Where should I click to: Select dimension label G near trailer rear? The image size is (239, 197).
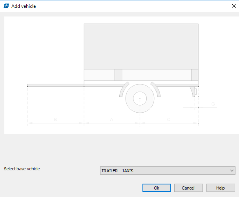(x=213, y=104)
